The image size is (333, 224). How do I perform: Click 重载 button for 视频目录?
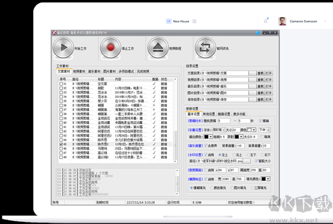(259, 79)
